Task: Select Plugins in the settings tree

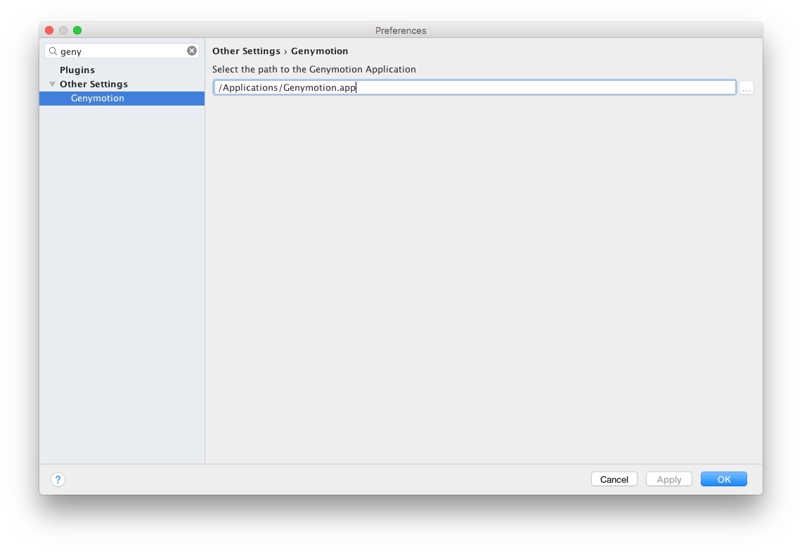Action: 77,70
